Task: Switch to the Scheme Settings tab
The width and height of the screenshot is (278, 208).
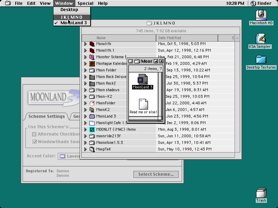Action: tap(47, 116)
